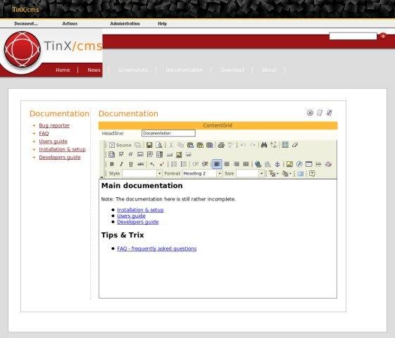Insert a horizontal rule line
The image size is (395, 338).
tap(318, 164)
